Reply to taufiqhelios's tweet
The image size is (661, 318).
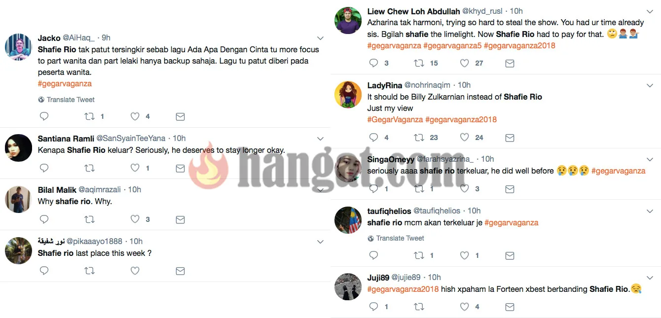(373, 255)
